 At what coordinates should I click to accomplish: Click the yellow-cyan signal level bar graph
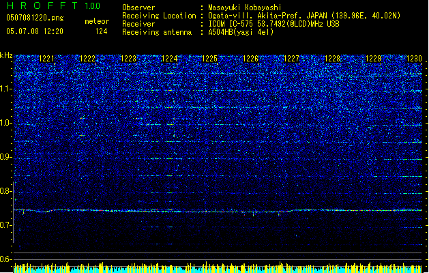click(x=218, y=268)
